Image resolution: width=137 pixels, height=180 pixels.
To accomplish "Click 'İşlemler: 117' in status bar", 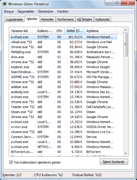I will coord(12,175).
